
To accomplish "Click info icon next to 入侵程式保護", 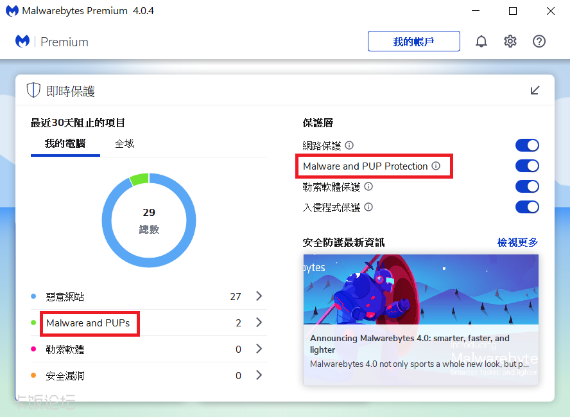I will click(x=368, y=208).
